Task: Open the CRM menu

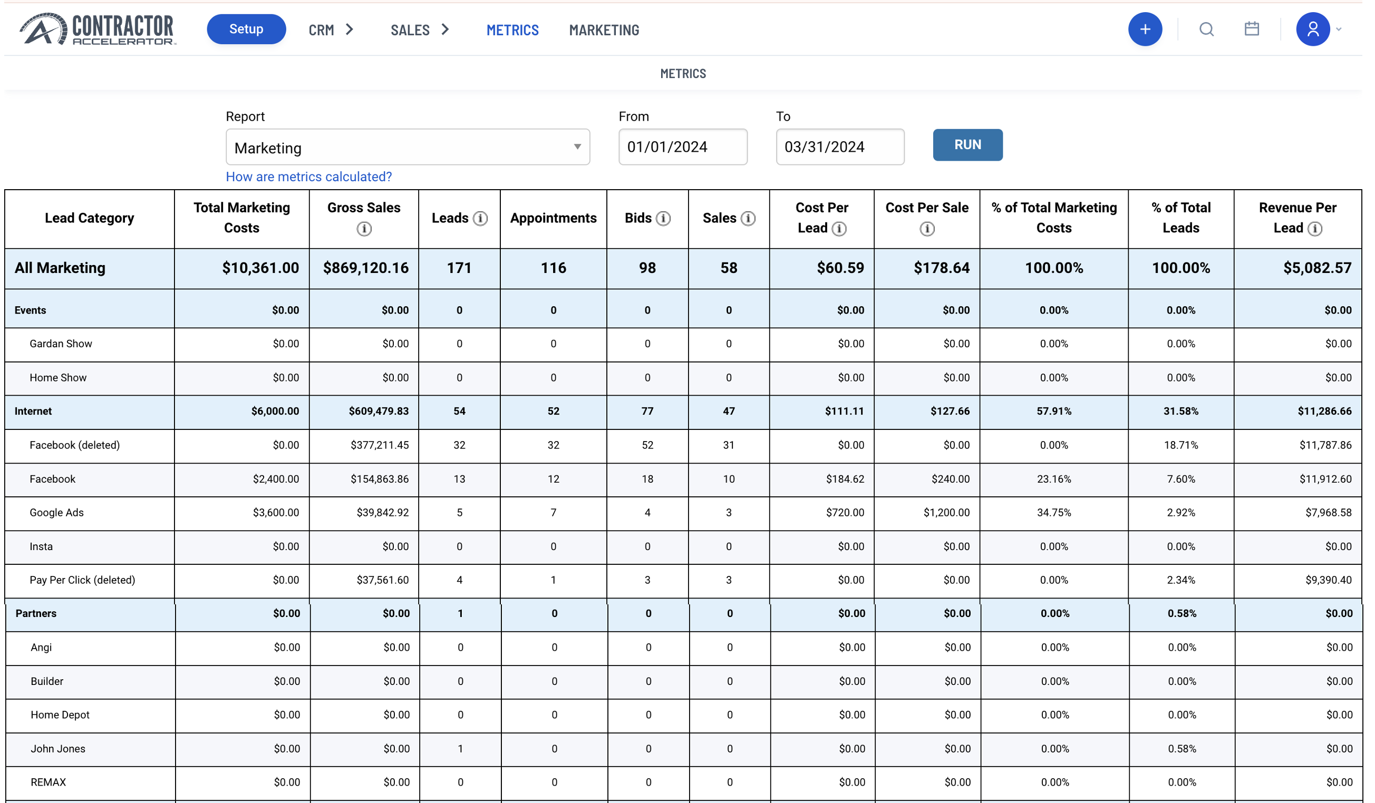Action: click(x=322, y=30)
